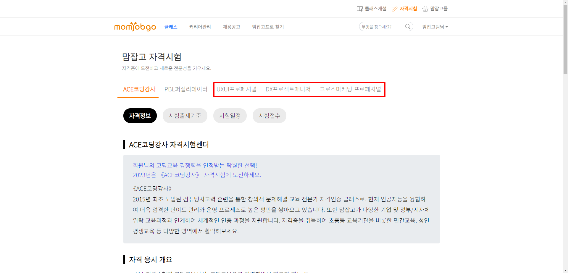View the 시험일정 section
Viewport: 568px width, 273px height.
click(x=230, y=116)
